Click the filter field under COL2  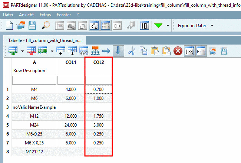[99, 80]
